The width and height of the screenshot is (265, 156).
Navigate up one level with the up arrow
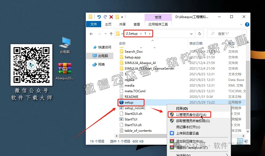coord(111,34)
